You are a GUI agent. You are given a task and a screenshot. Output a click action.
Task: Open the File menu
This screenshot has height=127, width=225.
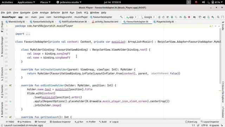(3, 13)
